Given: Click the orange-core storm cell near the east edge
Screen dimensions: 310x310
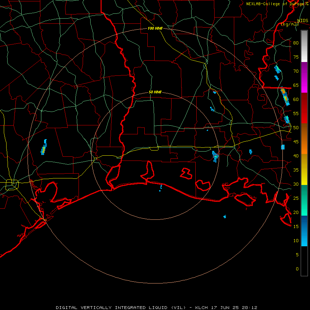Looking at the screenshot, I should (285, 97).
